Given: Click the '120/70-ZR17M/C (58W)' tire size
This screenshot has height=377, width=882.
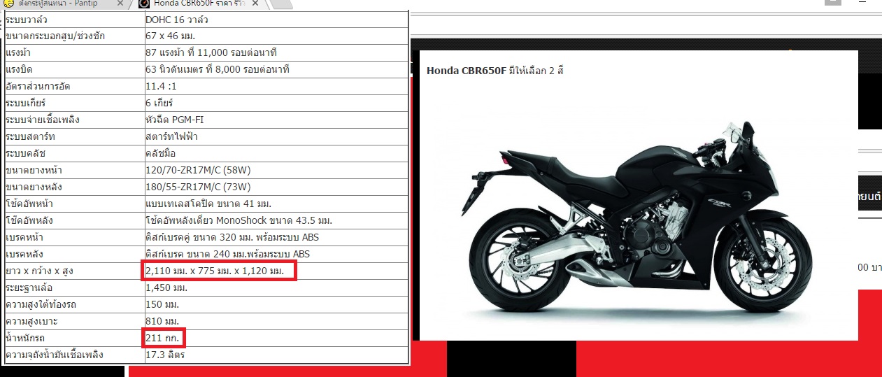Looking at the screenshot, I should click(198, 171).
